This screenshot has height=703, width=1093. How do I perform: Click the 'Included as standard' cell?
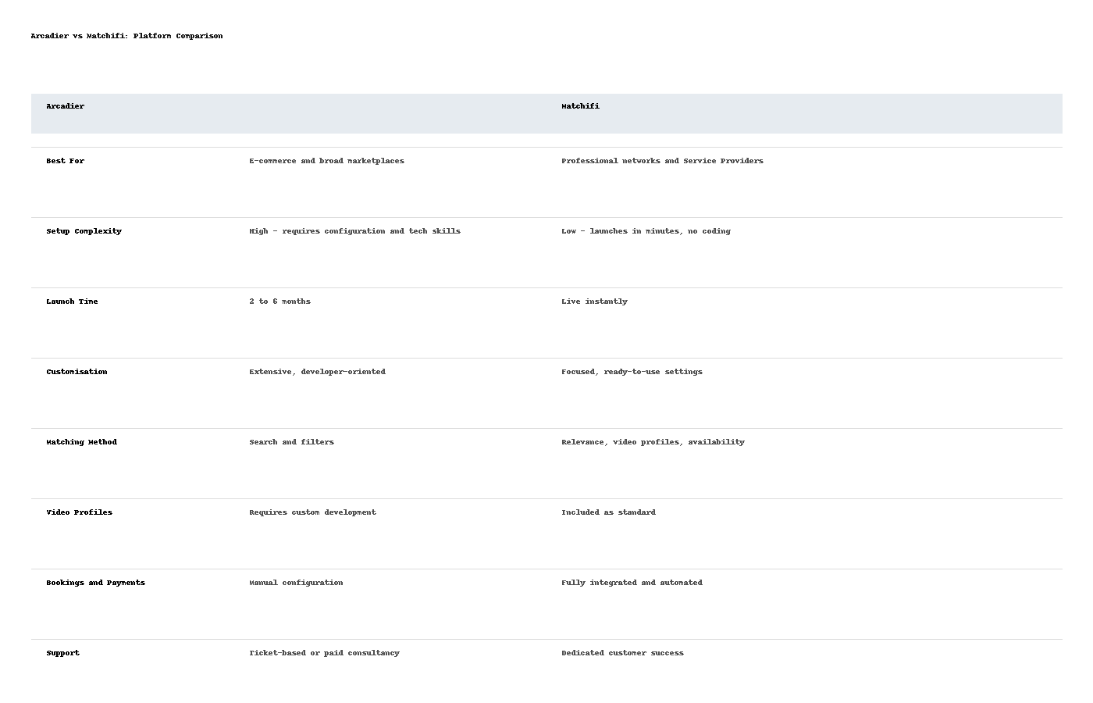(x=608, y=512)
